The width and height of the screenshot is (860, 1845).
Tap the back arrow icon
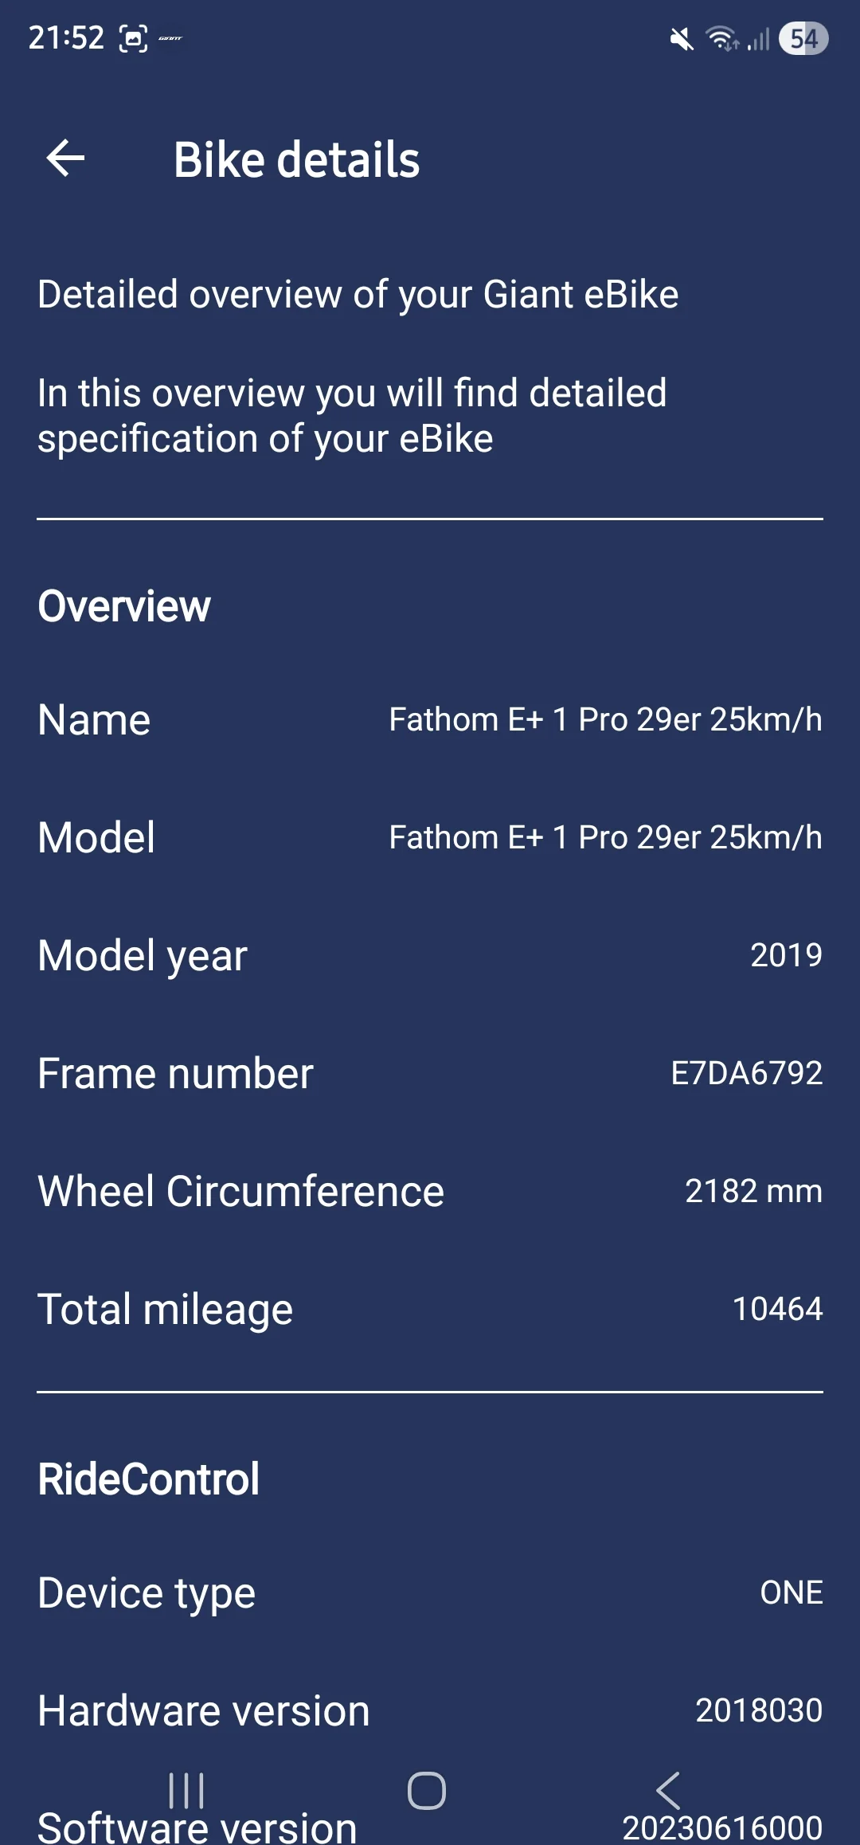tap(65, 158)
